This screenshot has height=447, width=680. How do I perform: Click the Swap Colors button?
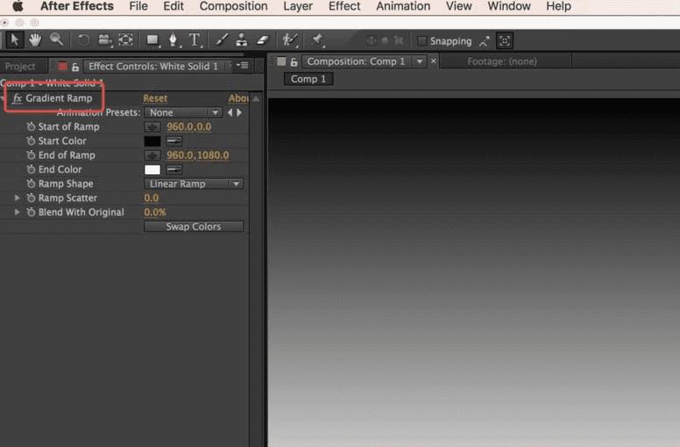193,226
